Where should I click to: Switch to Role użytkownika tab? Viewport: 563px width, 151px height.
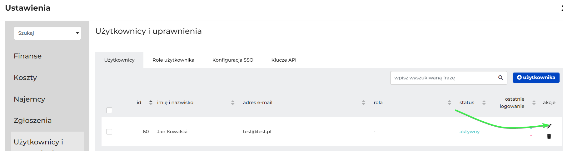(173, 60)
